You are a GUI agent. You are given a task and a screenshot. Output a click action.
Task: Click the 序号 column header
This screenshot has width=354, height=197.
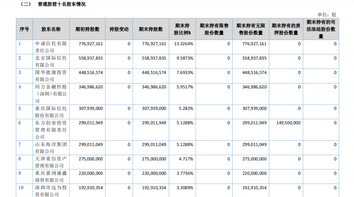24,29
